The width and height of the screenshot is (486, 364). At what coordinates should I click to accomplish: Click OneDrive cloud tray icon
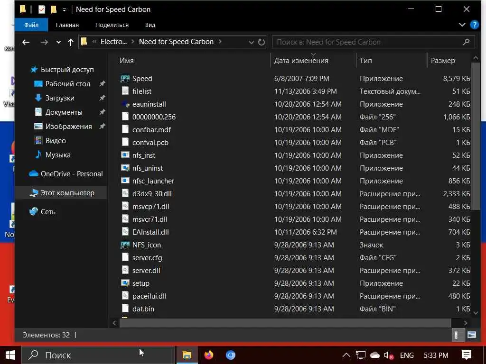pos(375,355)
